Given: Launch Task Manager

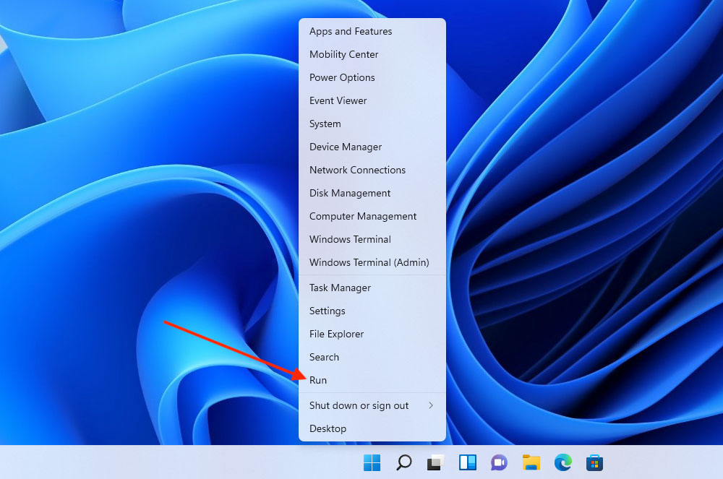Looking at the screenshot, I should (x=340, y=288).
